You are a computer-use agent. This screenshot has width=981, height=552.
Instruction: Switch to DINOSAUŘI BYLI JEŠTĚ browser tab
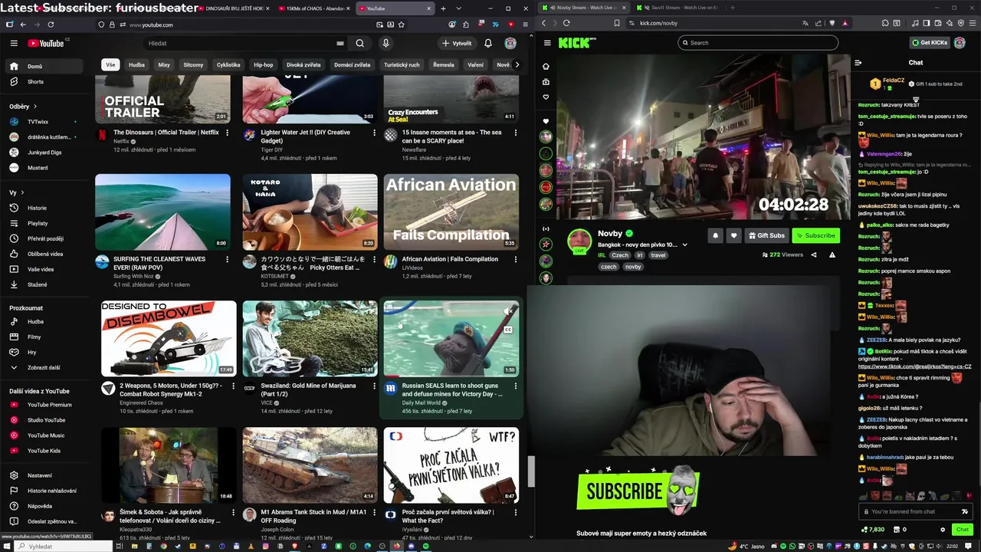(x=233, y=8)
